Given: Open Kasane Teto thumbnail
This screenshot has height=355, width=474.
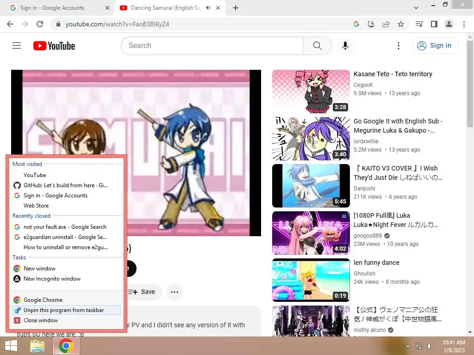Looking at the screenshot, I should (x=311, y=92).
